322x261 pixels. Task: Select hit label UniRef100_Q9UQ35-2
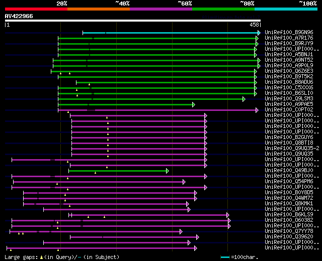click(292, 149)
